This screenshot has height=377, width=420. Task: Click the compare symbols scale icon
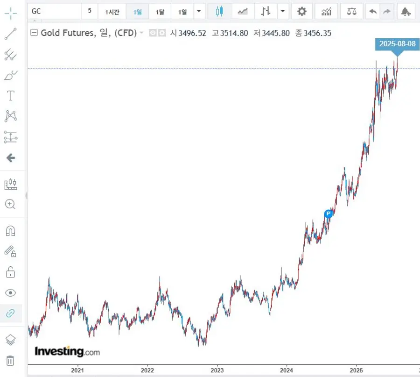(x=351, y=12)
